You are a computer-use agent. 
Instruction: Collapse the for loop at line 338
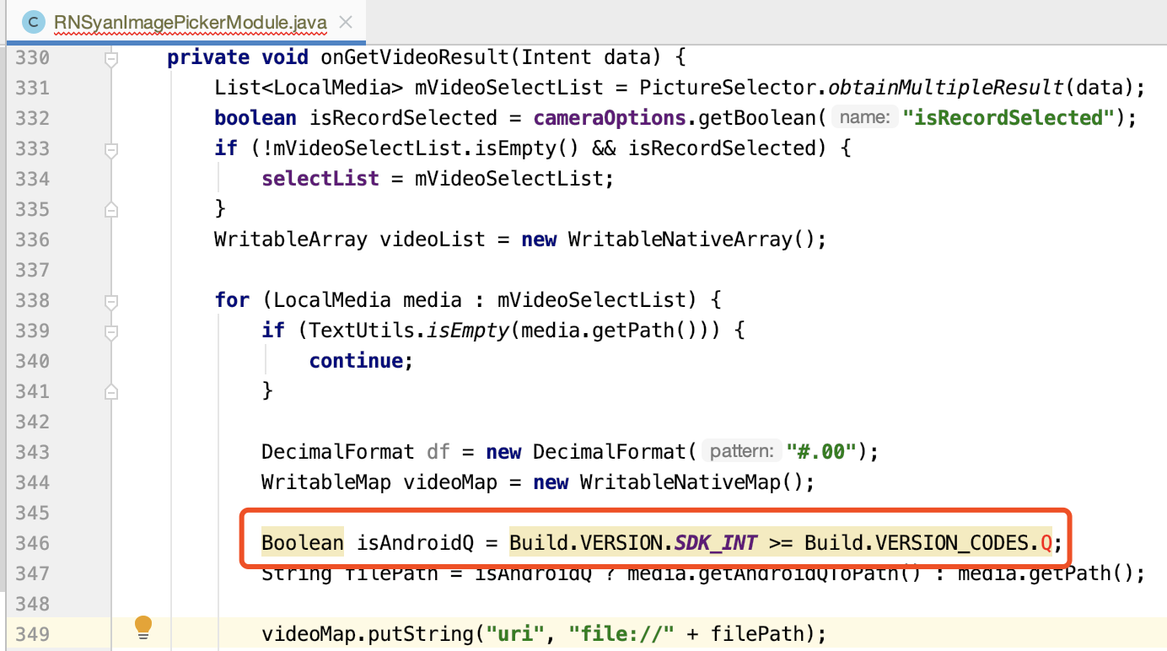[x=110, y=299]
